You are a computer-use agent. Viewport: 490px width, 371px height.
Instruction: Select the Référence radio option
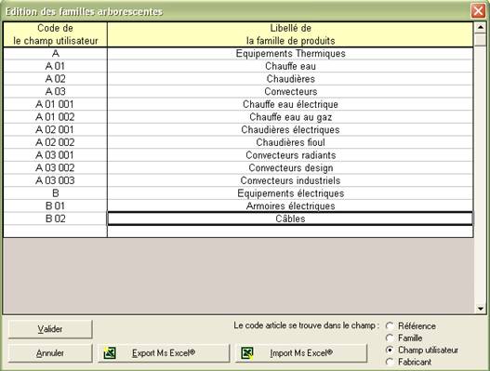tap(390, 326)
